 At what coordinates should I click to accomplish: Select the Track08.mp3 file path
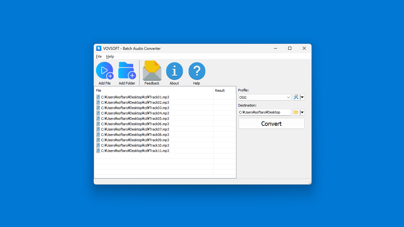(x=135, y=135)
